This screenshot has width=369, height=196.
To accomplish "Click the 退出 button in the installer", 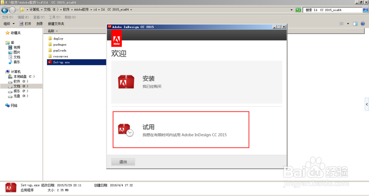I will pyautogui.click(x=123, y=162).
